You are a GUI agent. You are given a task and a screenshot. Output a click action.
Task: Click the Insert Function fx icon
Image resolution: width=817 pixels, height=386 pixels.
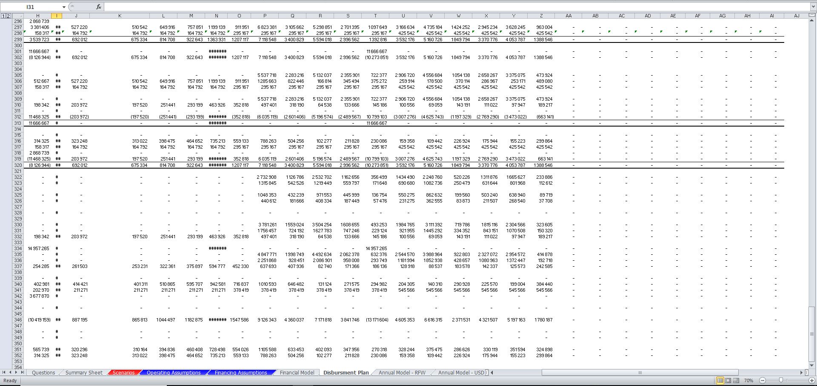(x=99, y=7)
